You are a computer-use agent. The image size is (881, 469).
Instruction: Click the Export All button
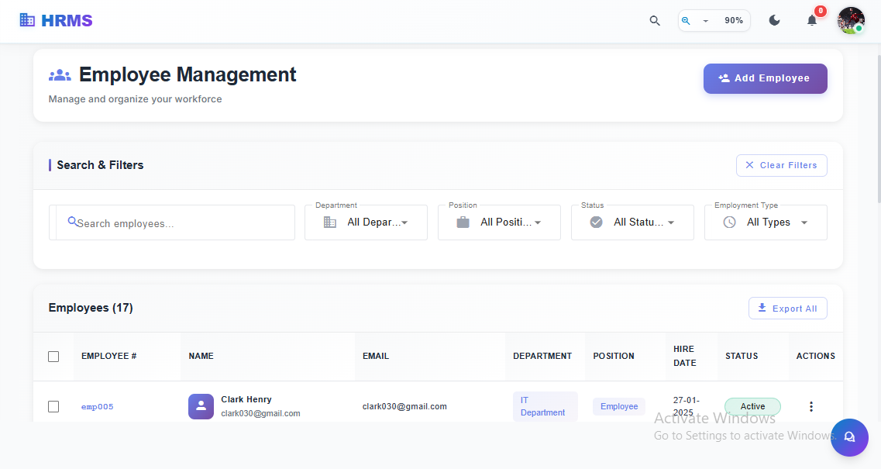[788, 309]
